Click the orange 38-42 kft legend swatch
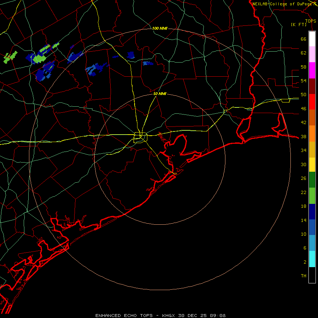Image resolution: width=318 pixels, height=318 pixels. coord(312,134)
